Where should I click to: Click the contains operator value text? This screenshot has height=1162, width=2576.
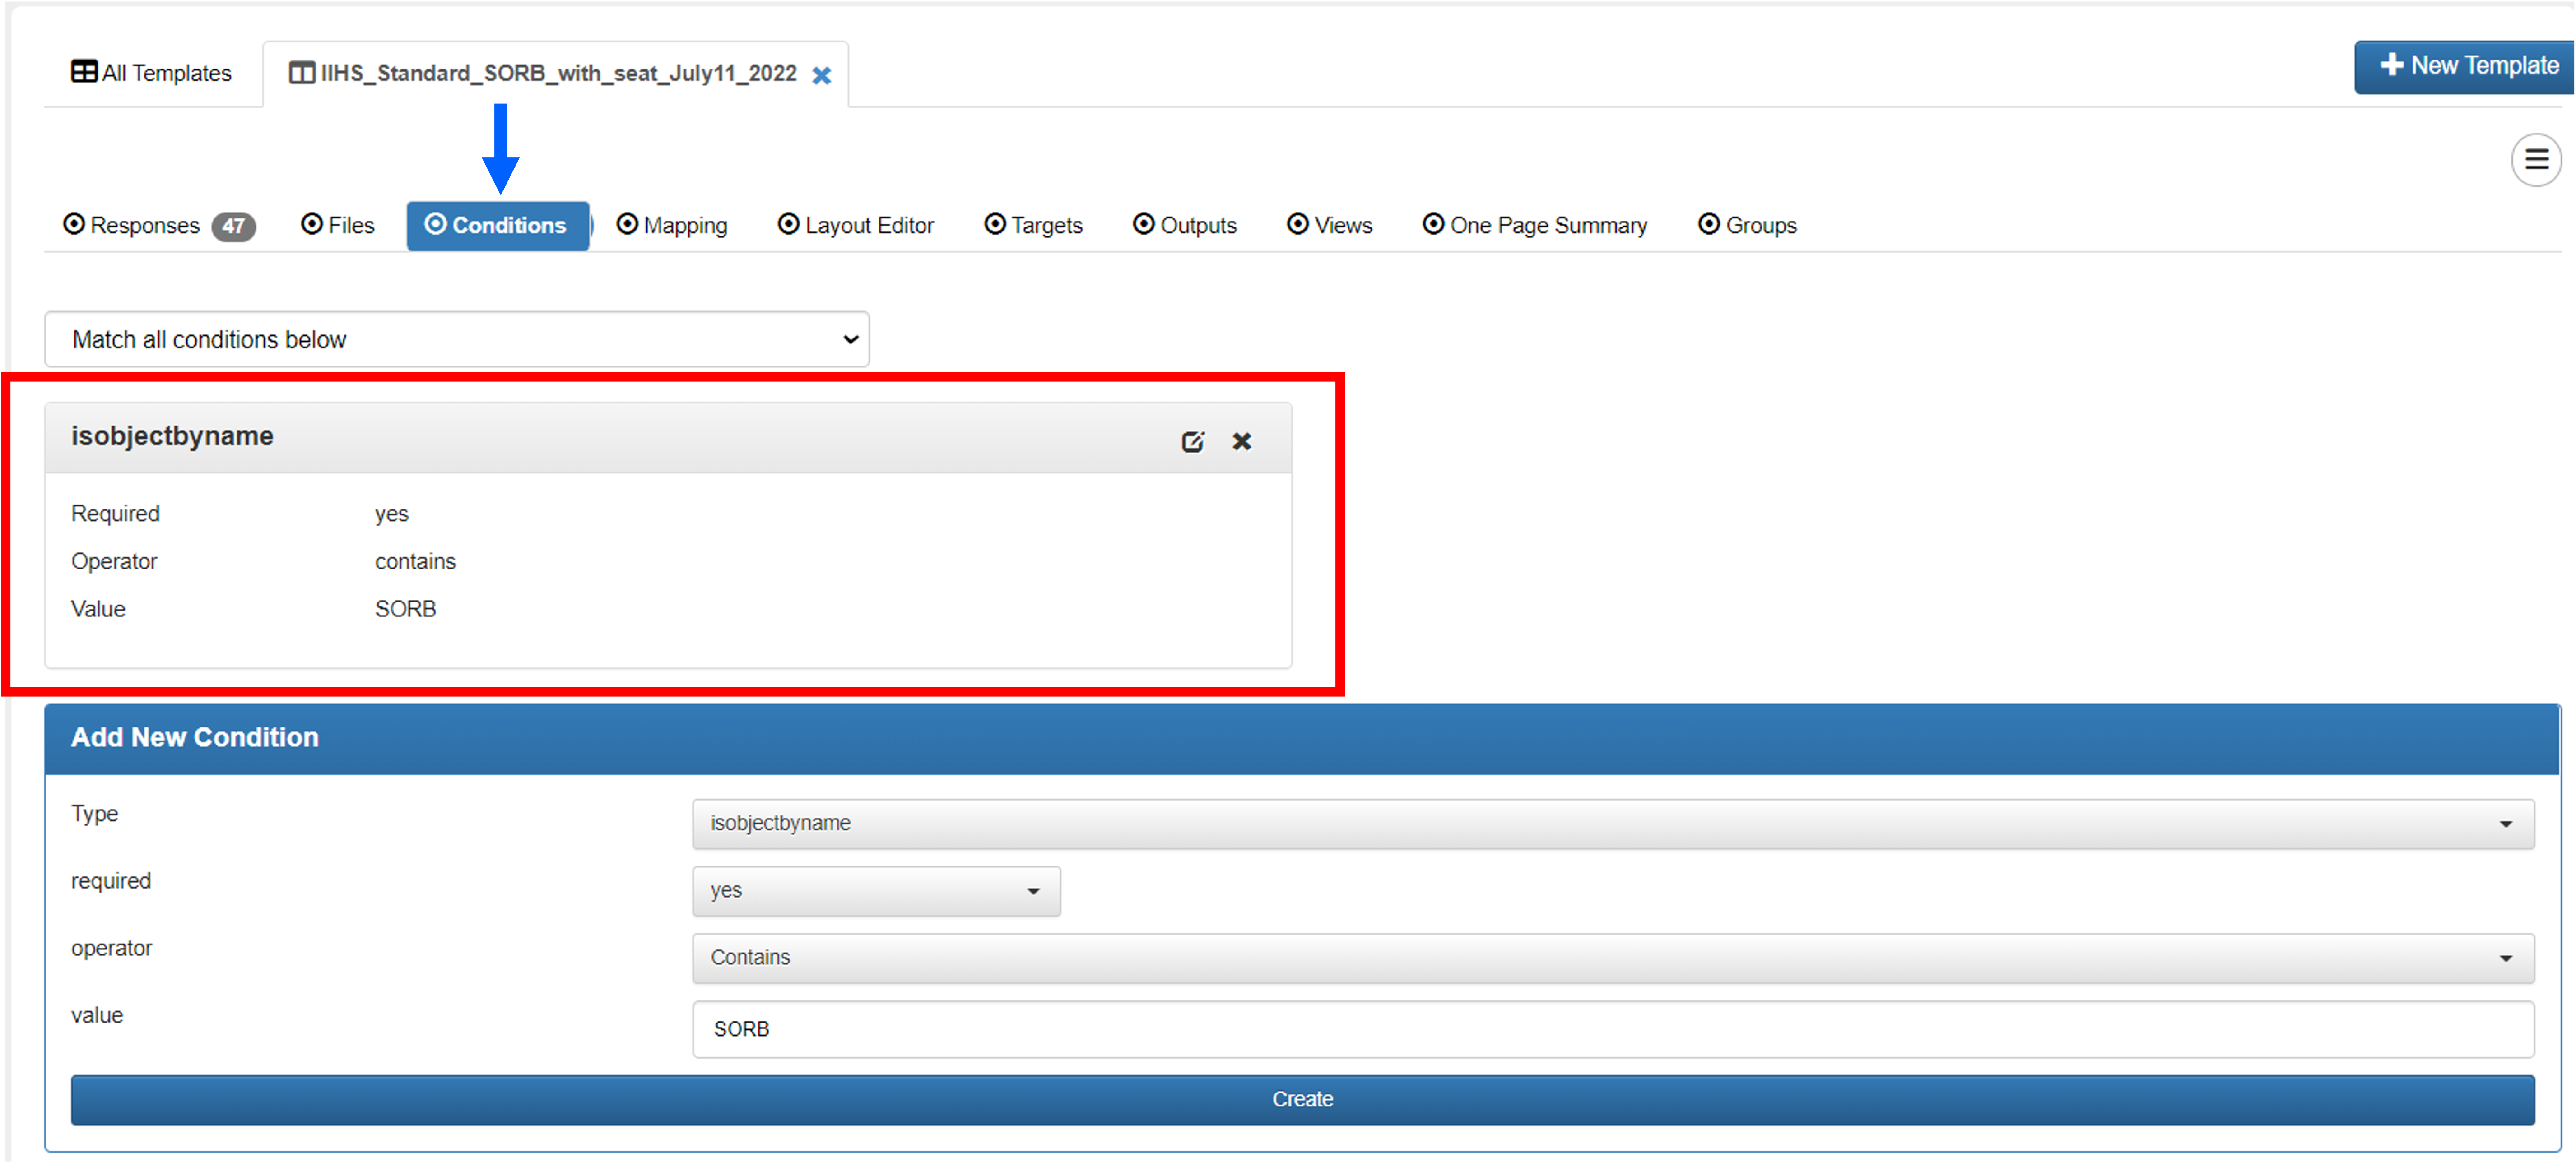coord(415,561)
